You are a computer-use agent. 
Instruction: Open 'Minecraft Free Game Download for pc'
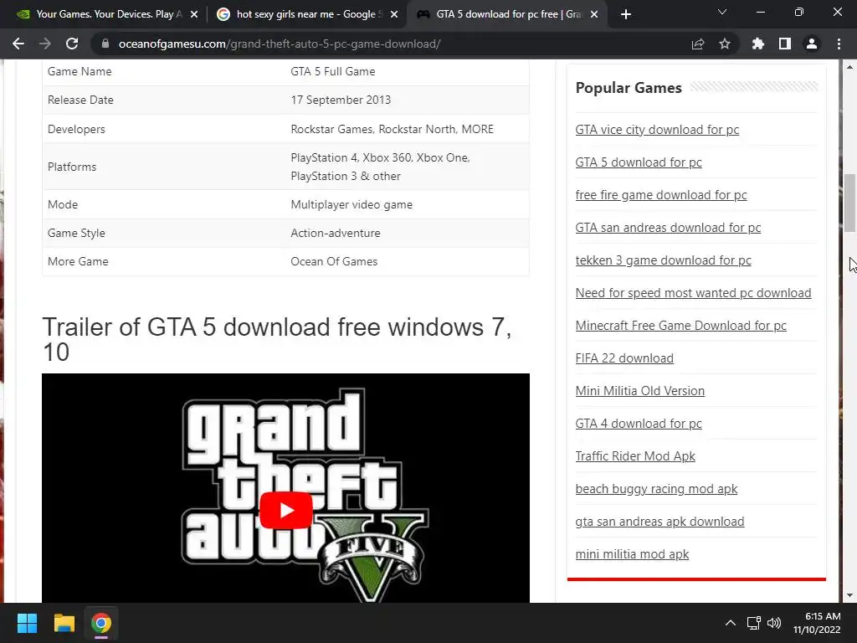click(680, 326)
